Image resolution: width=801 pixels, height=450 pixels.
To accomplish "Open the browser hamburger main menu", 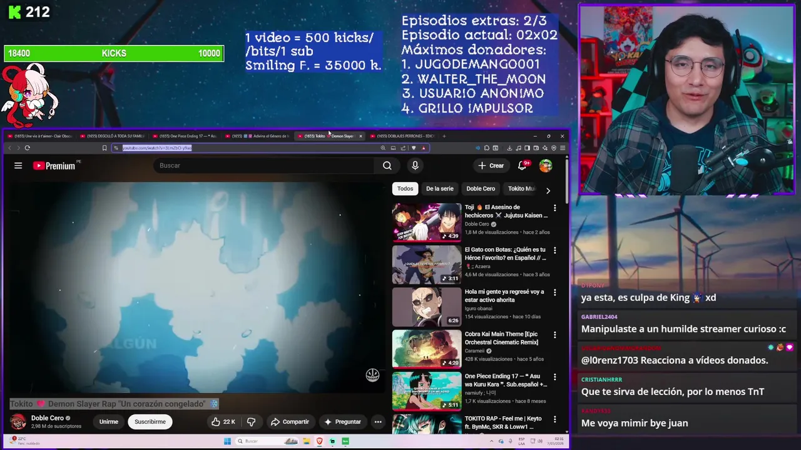I will tap(563, 148).
